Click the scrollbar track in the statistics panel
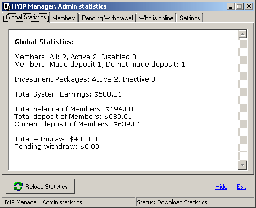The height and width of the screenshot is (208, 256). (x=243, y=100)
